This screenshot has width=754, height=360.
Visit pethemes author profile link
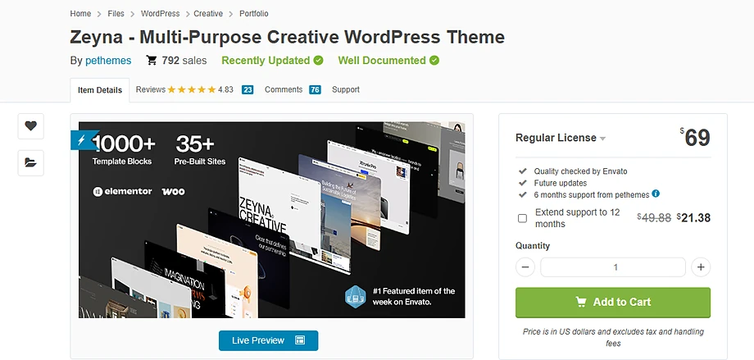108,61
